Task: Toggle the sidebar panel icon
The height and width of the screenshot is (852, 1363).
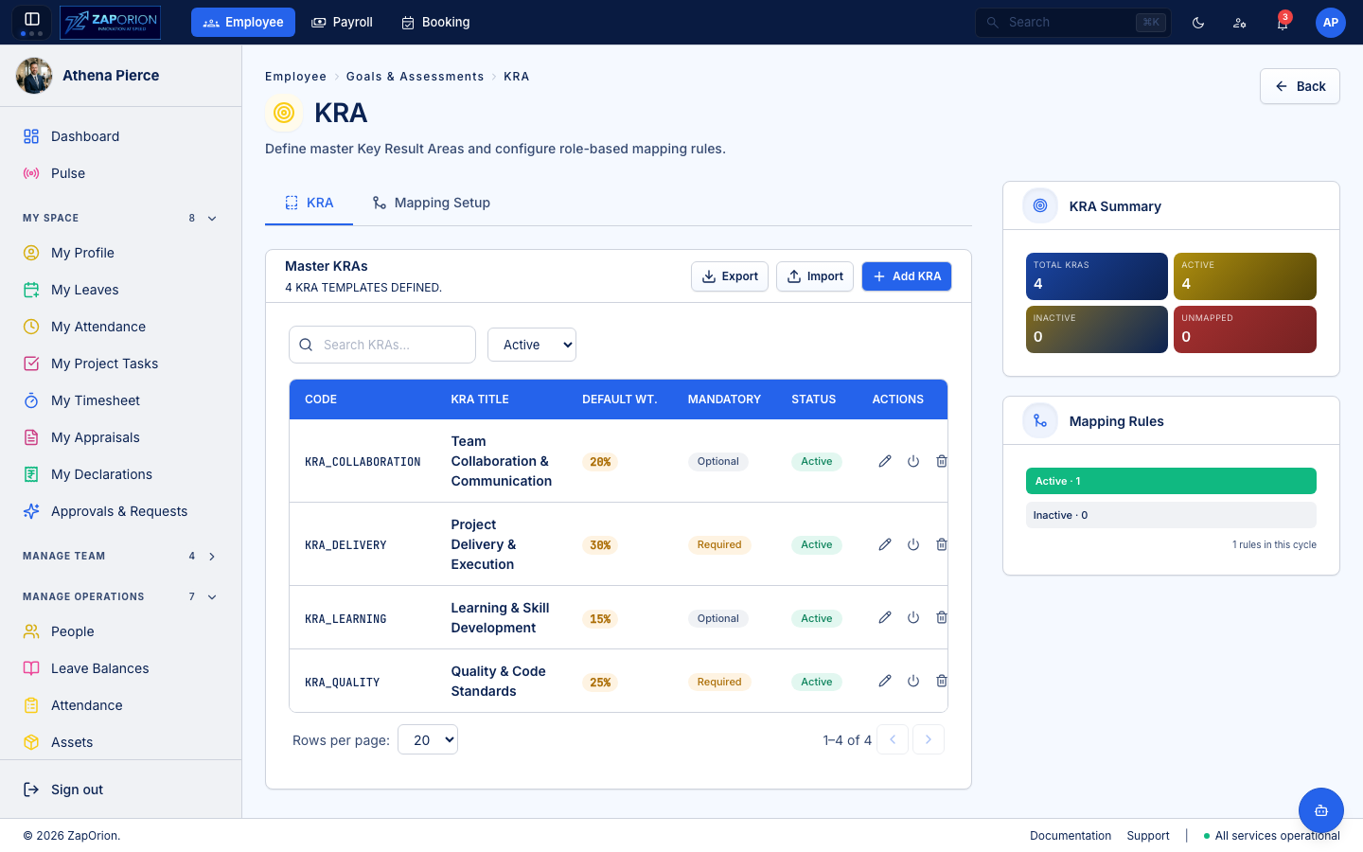Action: pos(31,22)
